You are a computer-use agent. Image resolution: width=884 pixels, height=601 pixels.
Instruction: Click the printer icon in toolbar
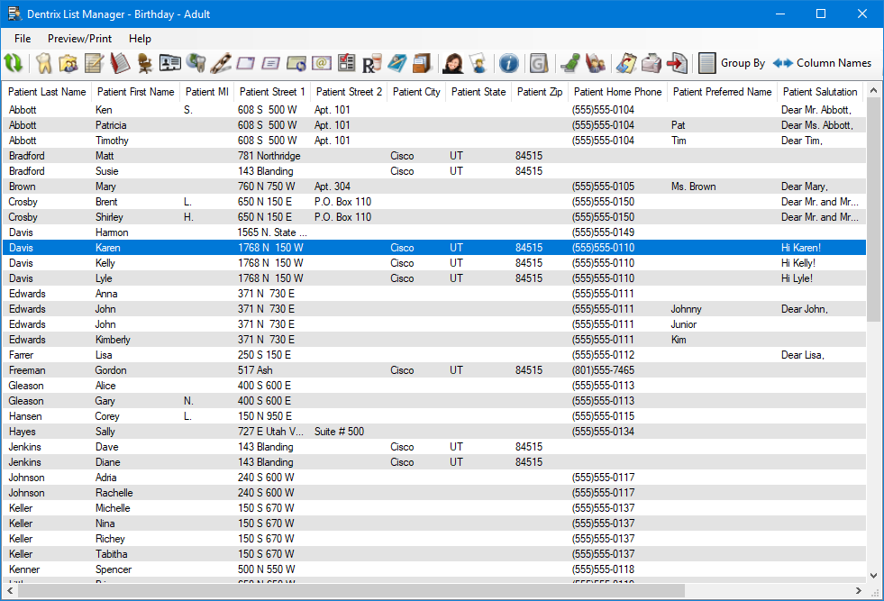coord(651,63)
